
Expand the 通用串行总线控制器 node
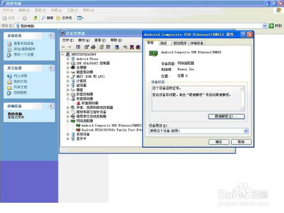68,116
